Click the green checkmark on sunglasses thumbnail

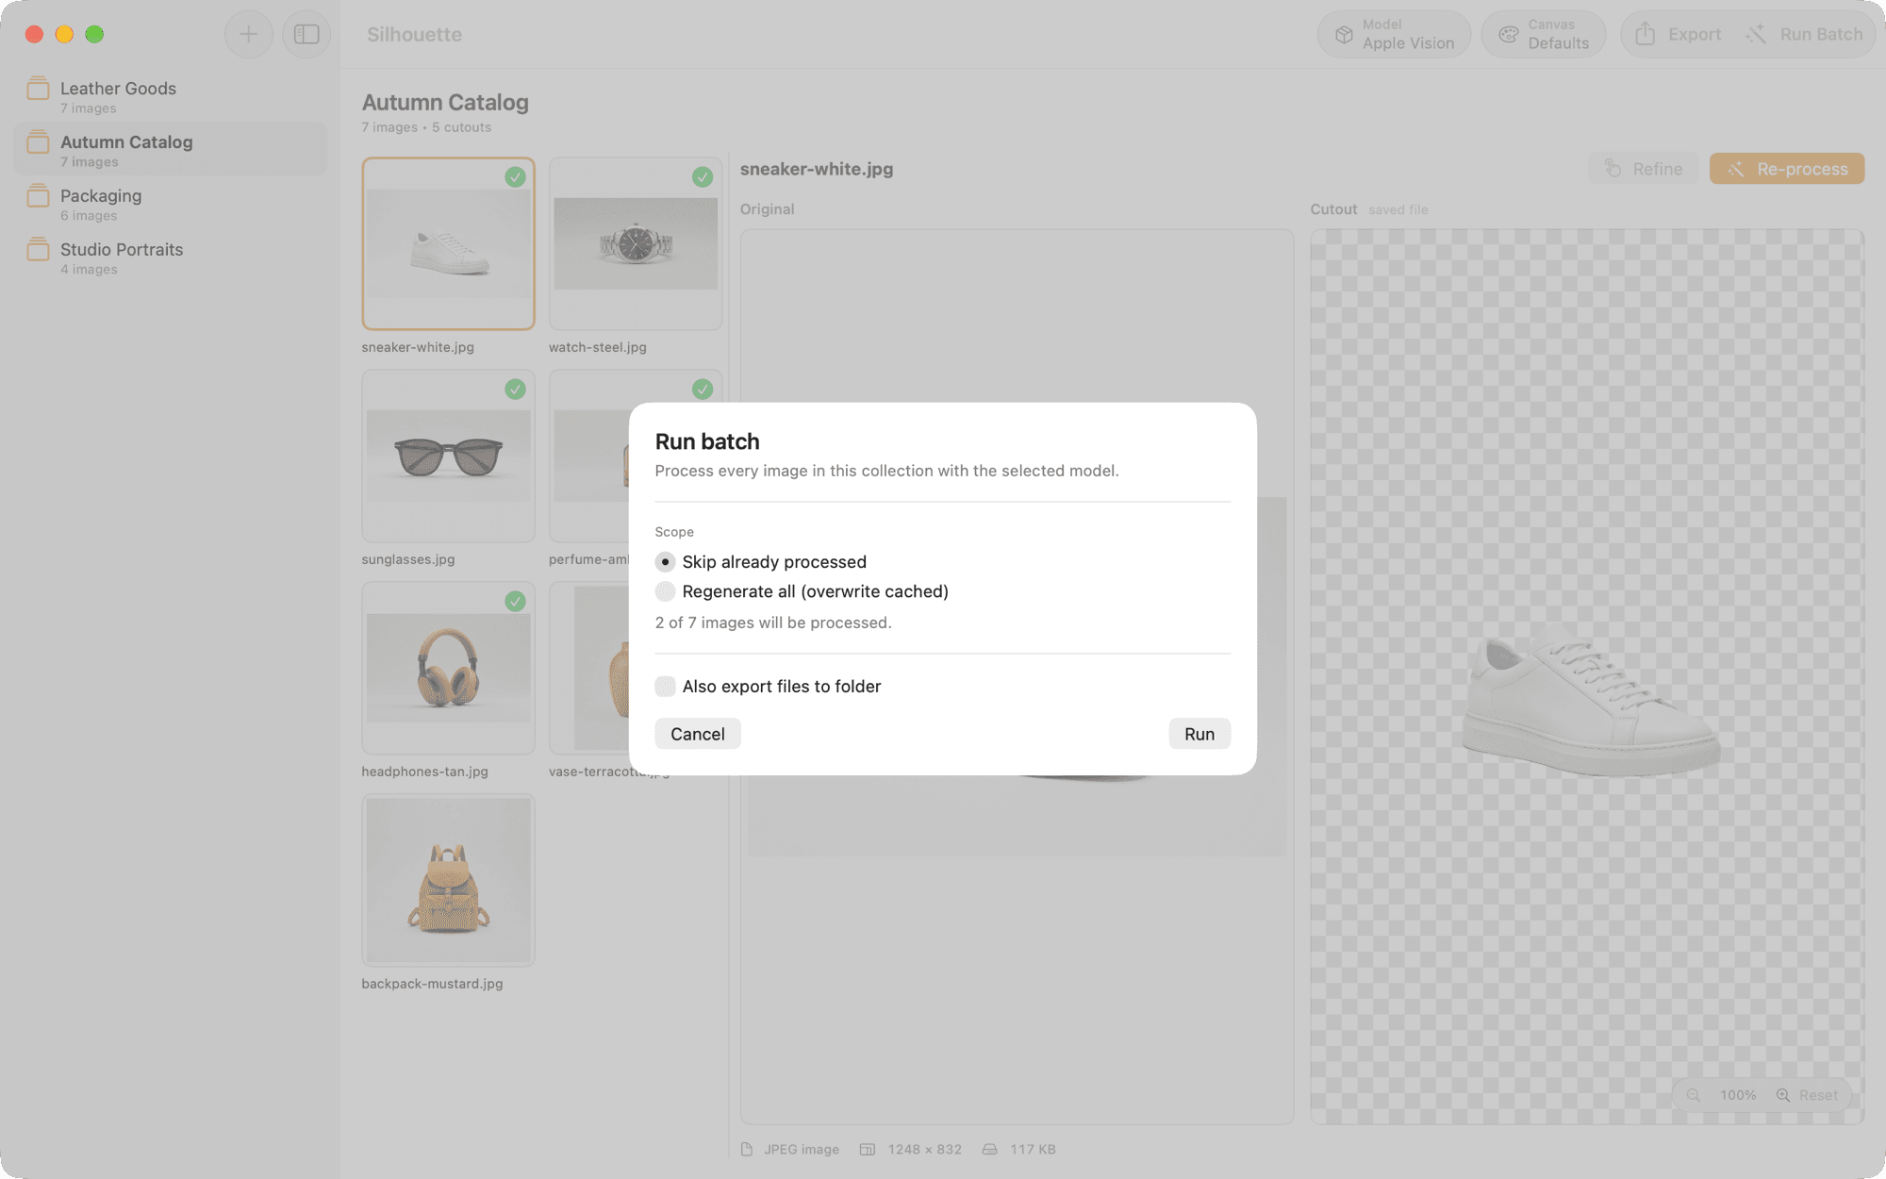pyautogui.click(x=515, y=390)
